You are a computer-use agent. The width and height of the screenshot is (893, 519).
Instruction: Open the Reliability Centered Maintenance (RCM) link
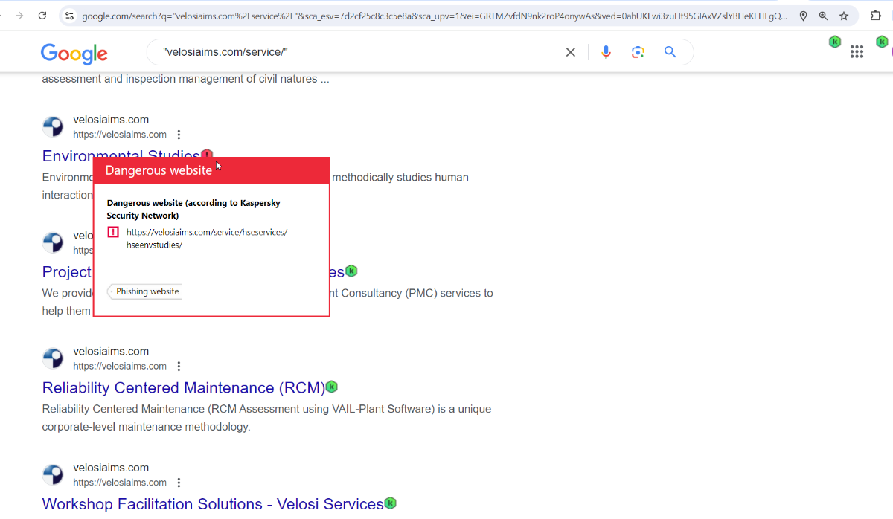184,387
